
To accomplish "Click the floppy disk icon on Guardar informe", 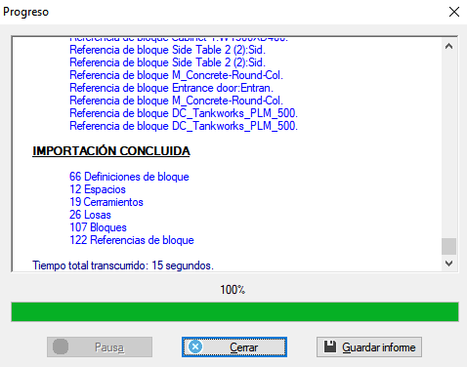I will (x=330, y=347).
